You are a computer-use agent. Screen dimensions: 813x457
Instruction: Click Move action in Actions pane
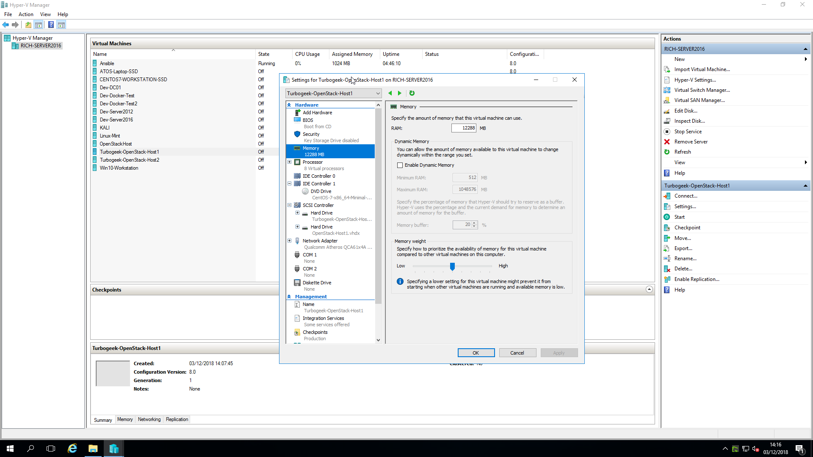(683, 238)
